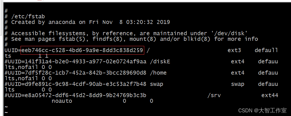
Task: Place cursor on the /etc/fstab comment line
Action: coord(28,17)
